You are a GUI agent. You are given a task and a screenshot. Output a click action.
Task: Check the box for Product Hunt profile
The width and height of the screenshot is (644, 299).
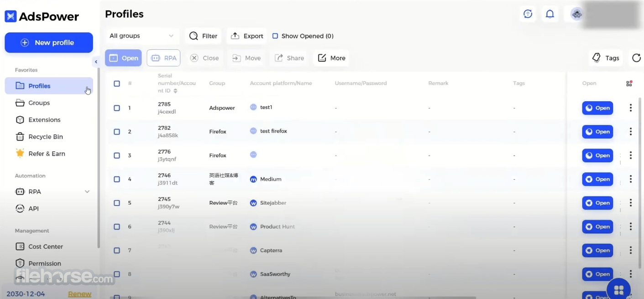(117, 227)
